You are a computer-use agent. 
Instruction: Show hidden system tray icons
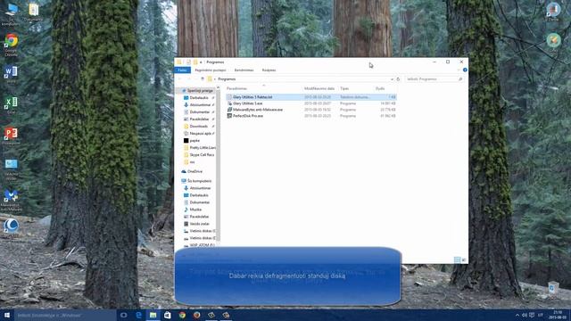coord(517,315)
